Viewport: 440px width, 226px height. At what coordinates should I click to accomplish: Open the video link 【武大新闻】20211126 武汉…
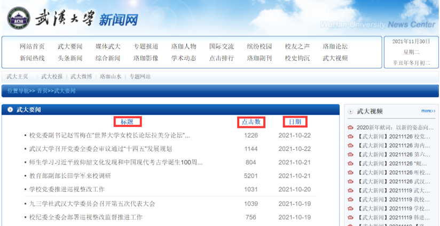[x=394, y=181]
